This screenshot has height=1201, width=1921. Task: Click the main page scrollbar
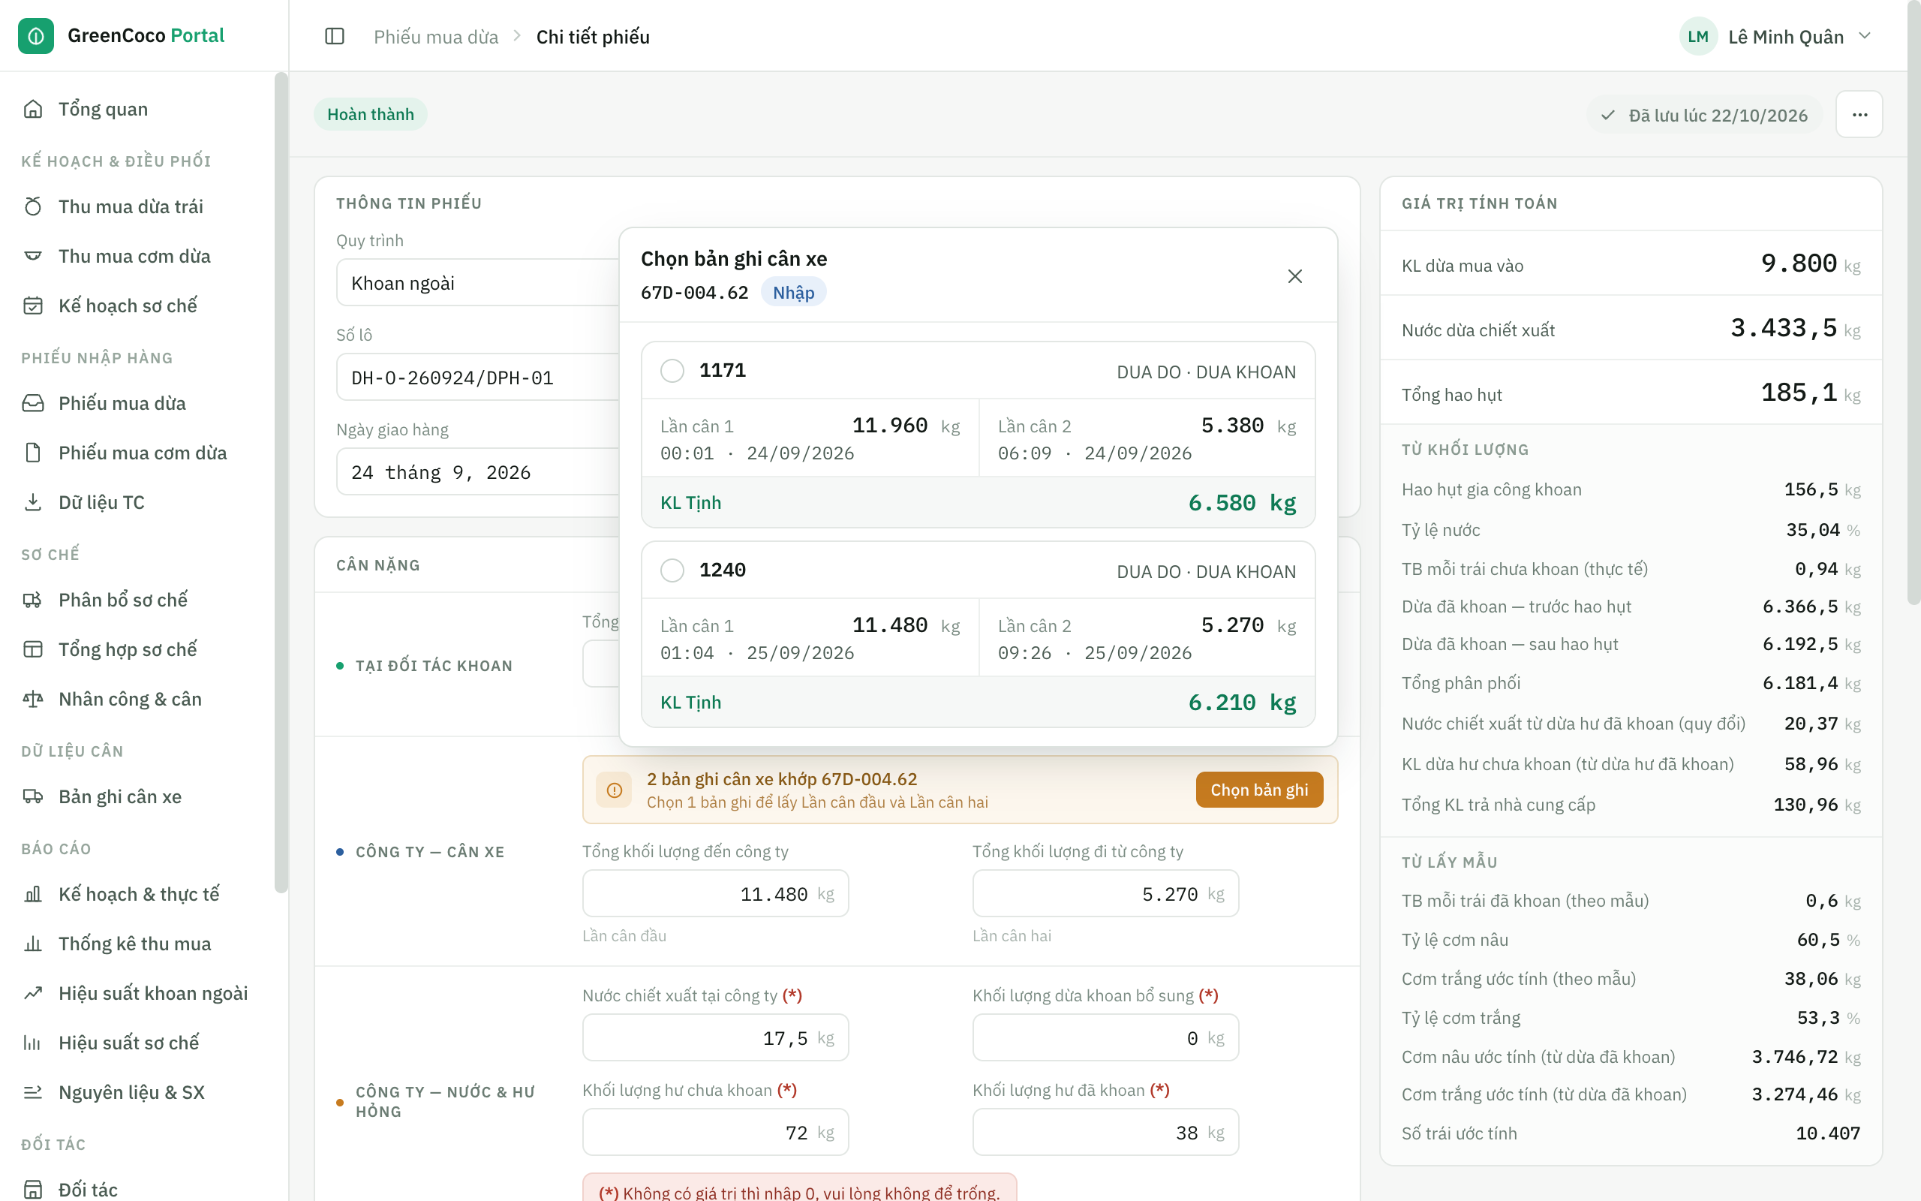pyautogui.click(x=1913, y=303)
